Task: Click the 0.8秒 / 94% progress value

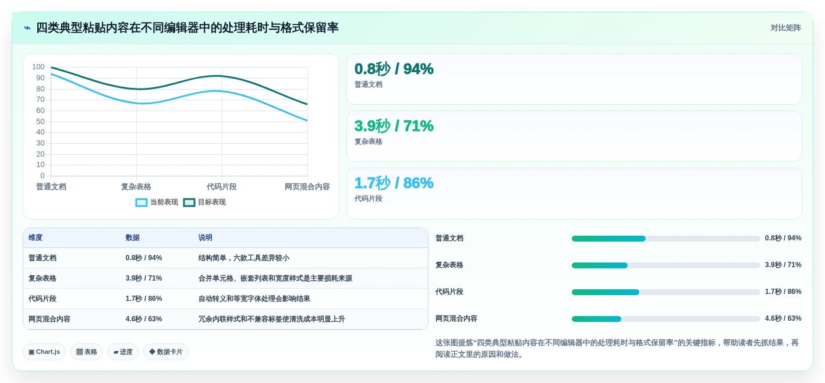Action: [783, 238]
